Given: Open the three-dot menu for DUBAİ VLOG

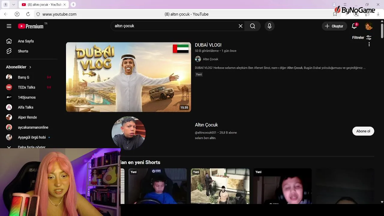Looking at the screenshot, I should [369, 44].
